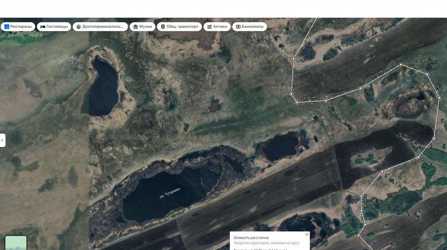Viewport: 447px width, 250px height.
Task: Close the Измерить расстояние panel
Action: point(307,234)
